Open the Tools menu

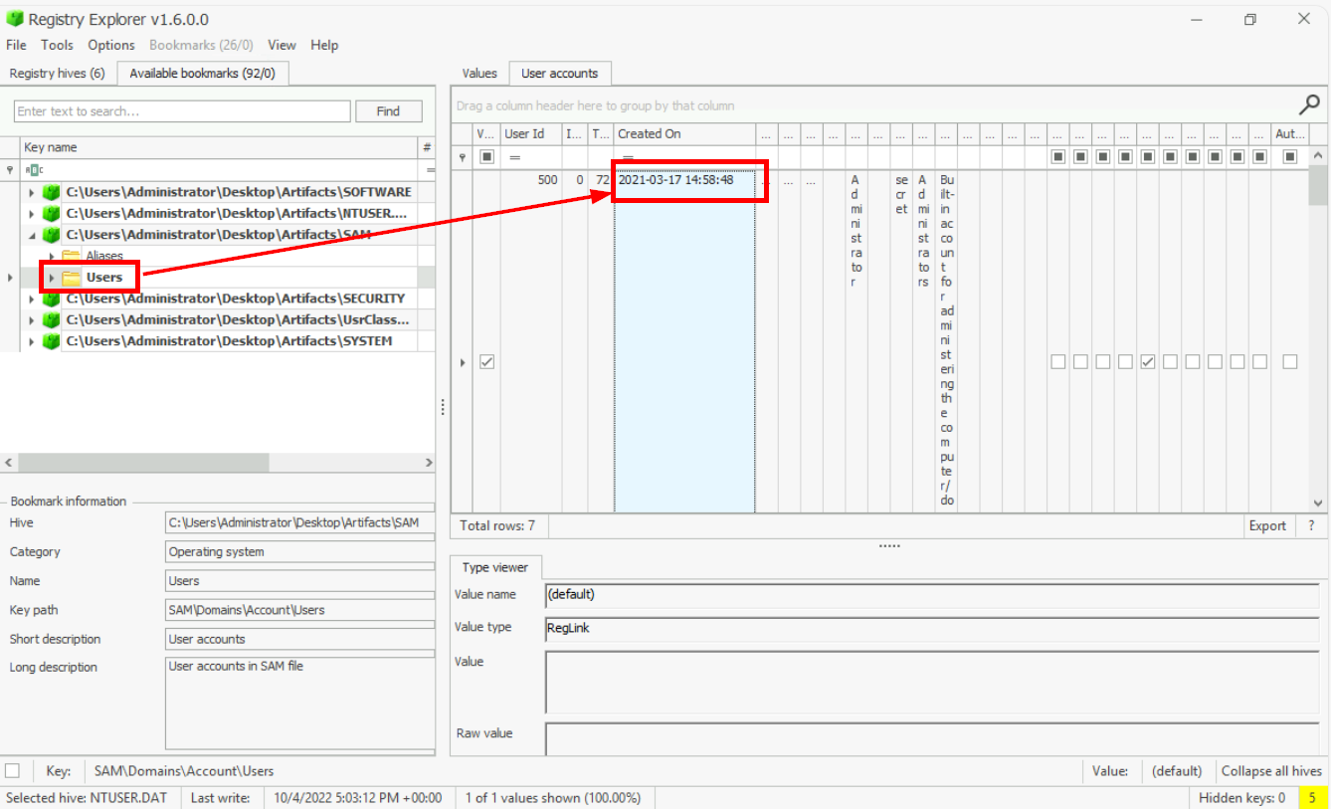57,45
